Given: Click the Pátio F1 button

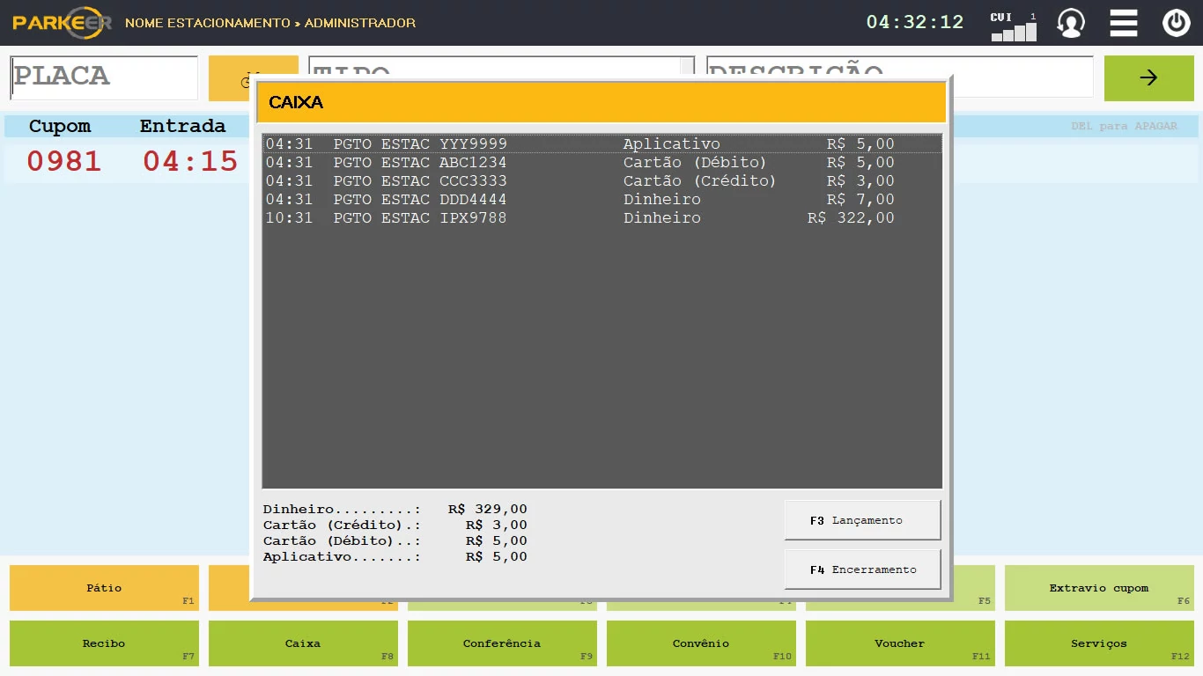Looking at the screenshot, I should (104, 588).
